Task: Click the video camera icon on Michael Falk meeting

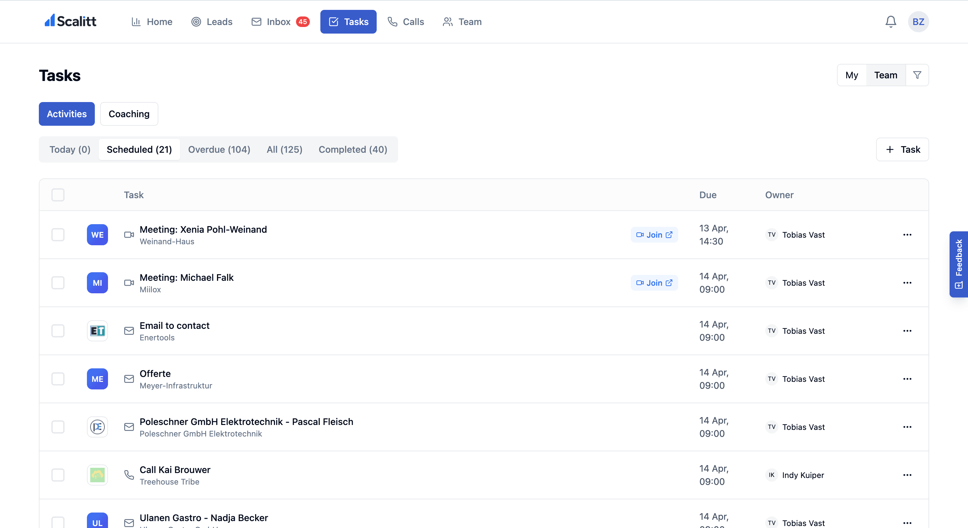Action: pyautogui.click(x=129, y=283)
